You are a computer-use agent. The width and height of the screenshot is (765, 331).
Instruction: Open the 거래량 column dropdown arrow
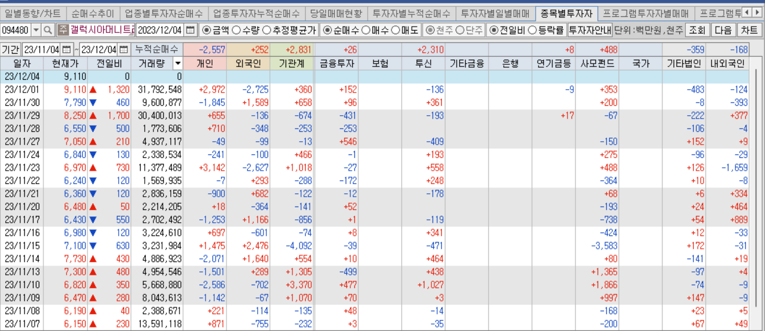click(x=177, y=64)
